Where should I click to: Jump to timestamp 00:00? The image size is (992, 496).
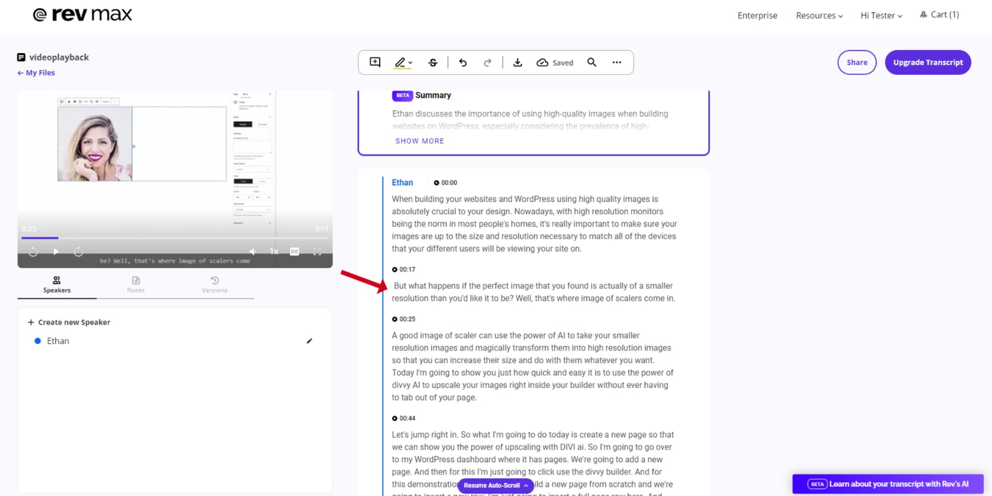[445, 183]
